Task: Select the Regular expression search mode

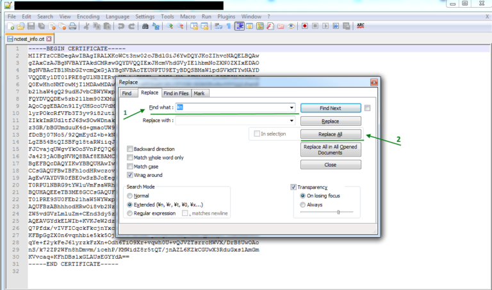Action: tap(130, 213)
